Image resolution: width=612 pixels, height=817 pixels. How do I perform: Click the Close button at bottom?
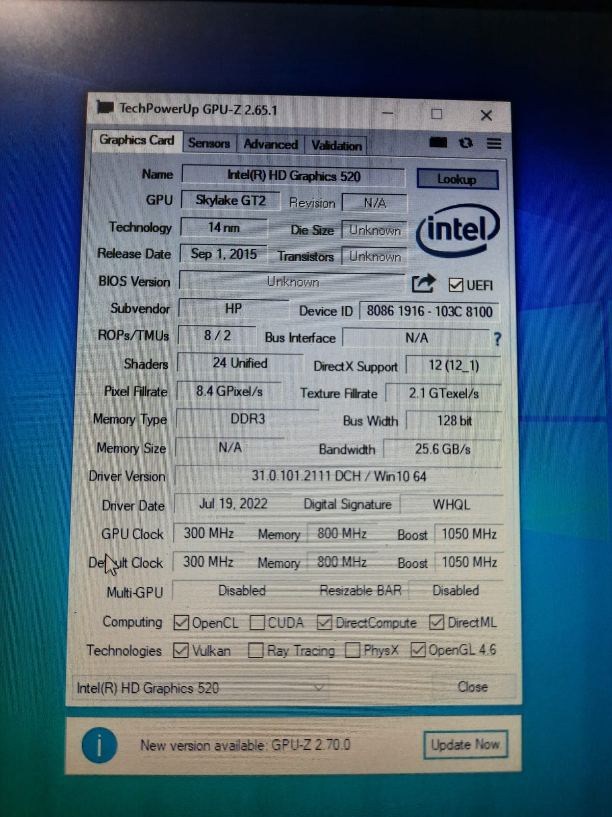pos(473,687)
